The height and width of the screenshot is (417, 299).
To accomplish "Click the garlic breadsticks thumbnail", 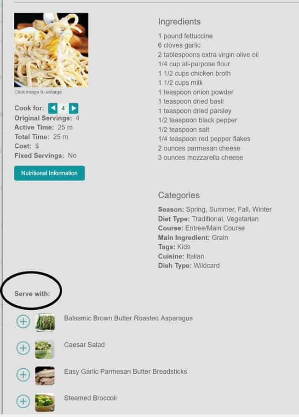I will [45, 376].
